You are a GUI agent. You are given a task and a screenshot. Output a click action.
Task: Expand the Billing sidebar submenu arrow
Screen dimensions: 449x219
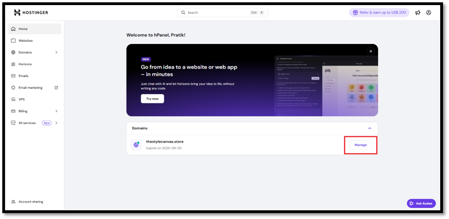pyautogui.click(x=56, y=111)
